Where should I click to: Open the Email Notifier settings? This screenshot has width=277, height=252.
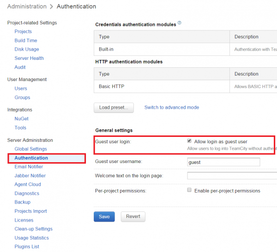click(29, 167)
